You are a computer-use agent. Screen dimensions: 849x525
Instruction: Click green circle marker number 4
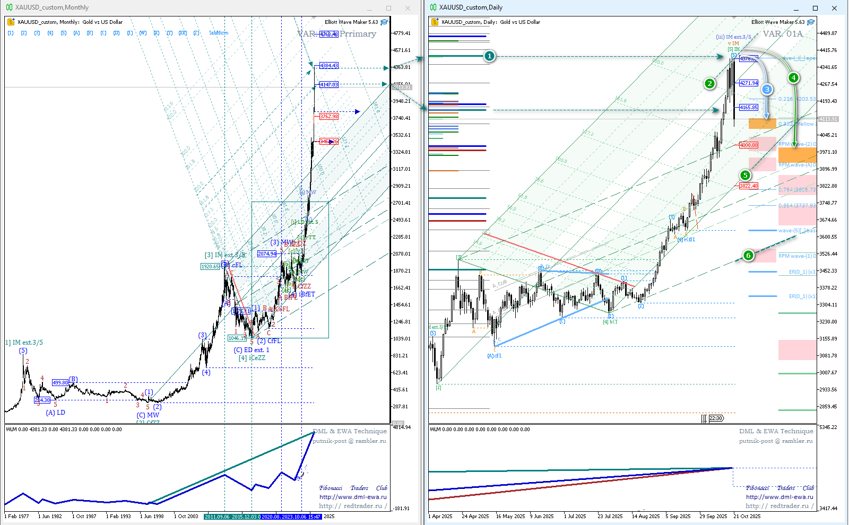point(793,78)
